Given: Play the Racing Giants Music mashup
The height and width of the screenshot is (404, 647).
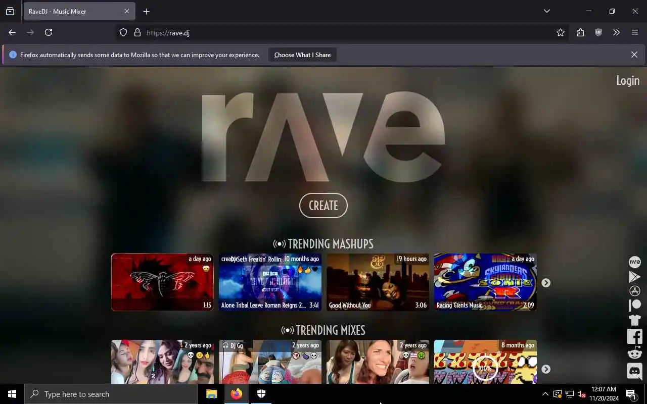Looking at the screenshot, I should pyautogui.click(x=485, y=282).
